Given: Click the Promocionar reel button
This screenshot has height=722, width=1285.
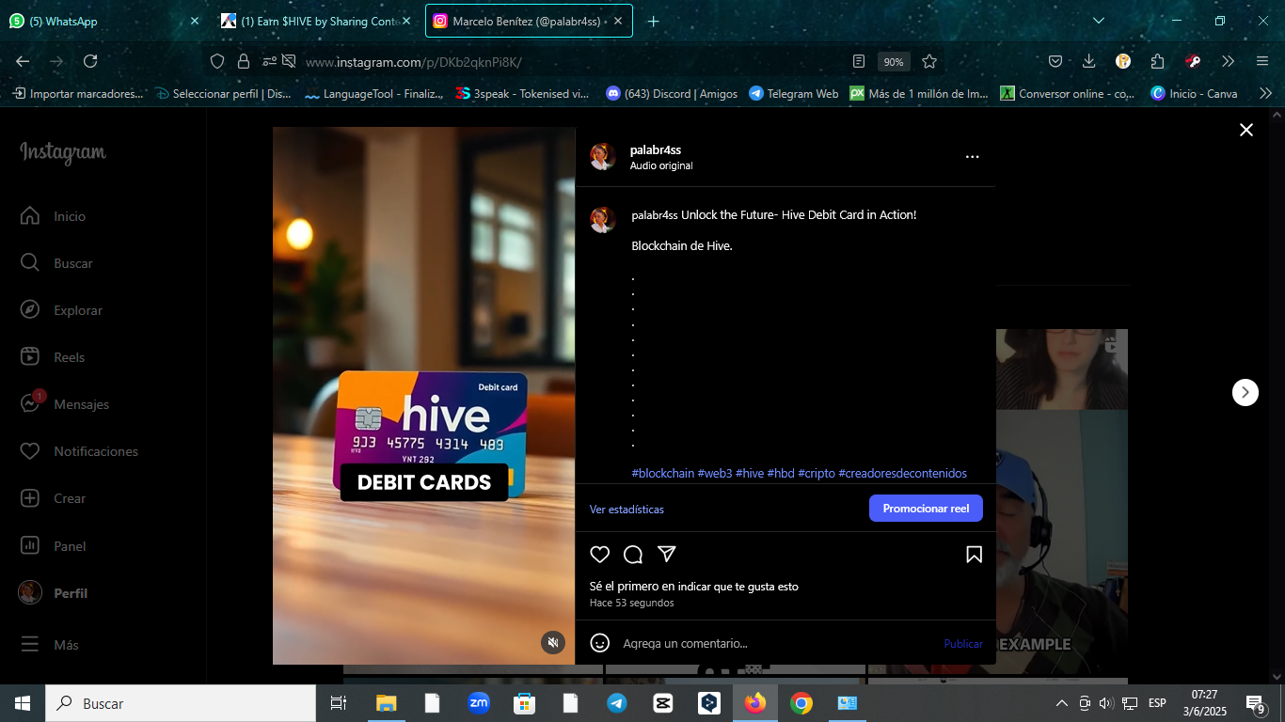Looking at the screenshot, I should [926, 509].
